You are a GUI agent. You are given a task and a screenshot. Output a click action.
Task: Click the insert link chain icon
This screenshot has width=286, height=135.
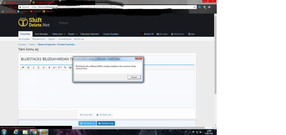tap(65, 68)
